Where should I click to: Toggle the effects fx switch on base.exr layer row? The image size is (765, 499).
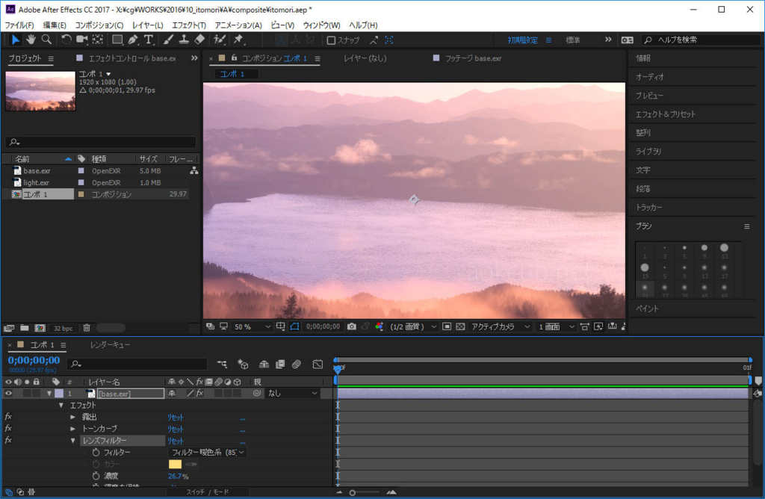click(199, 393)
